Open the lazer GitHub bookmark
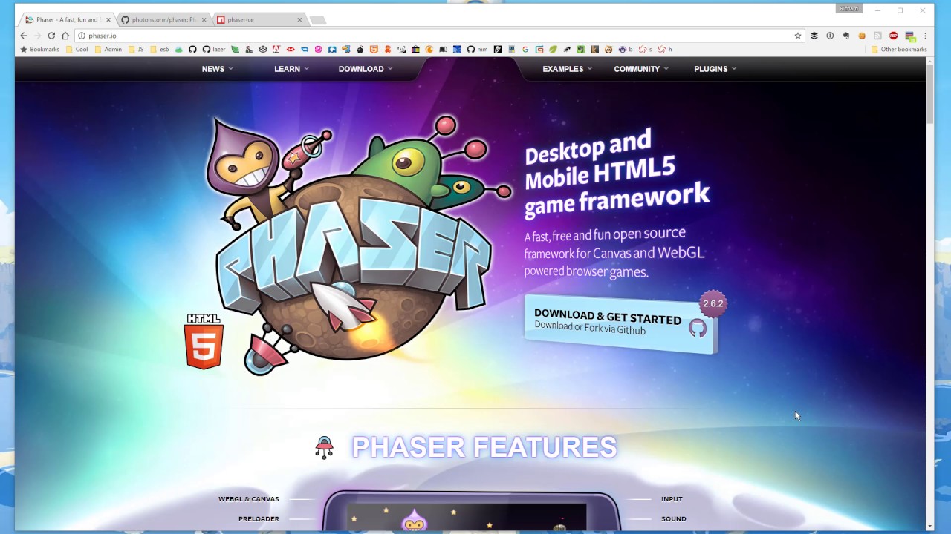 click(x=213, y=50)
